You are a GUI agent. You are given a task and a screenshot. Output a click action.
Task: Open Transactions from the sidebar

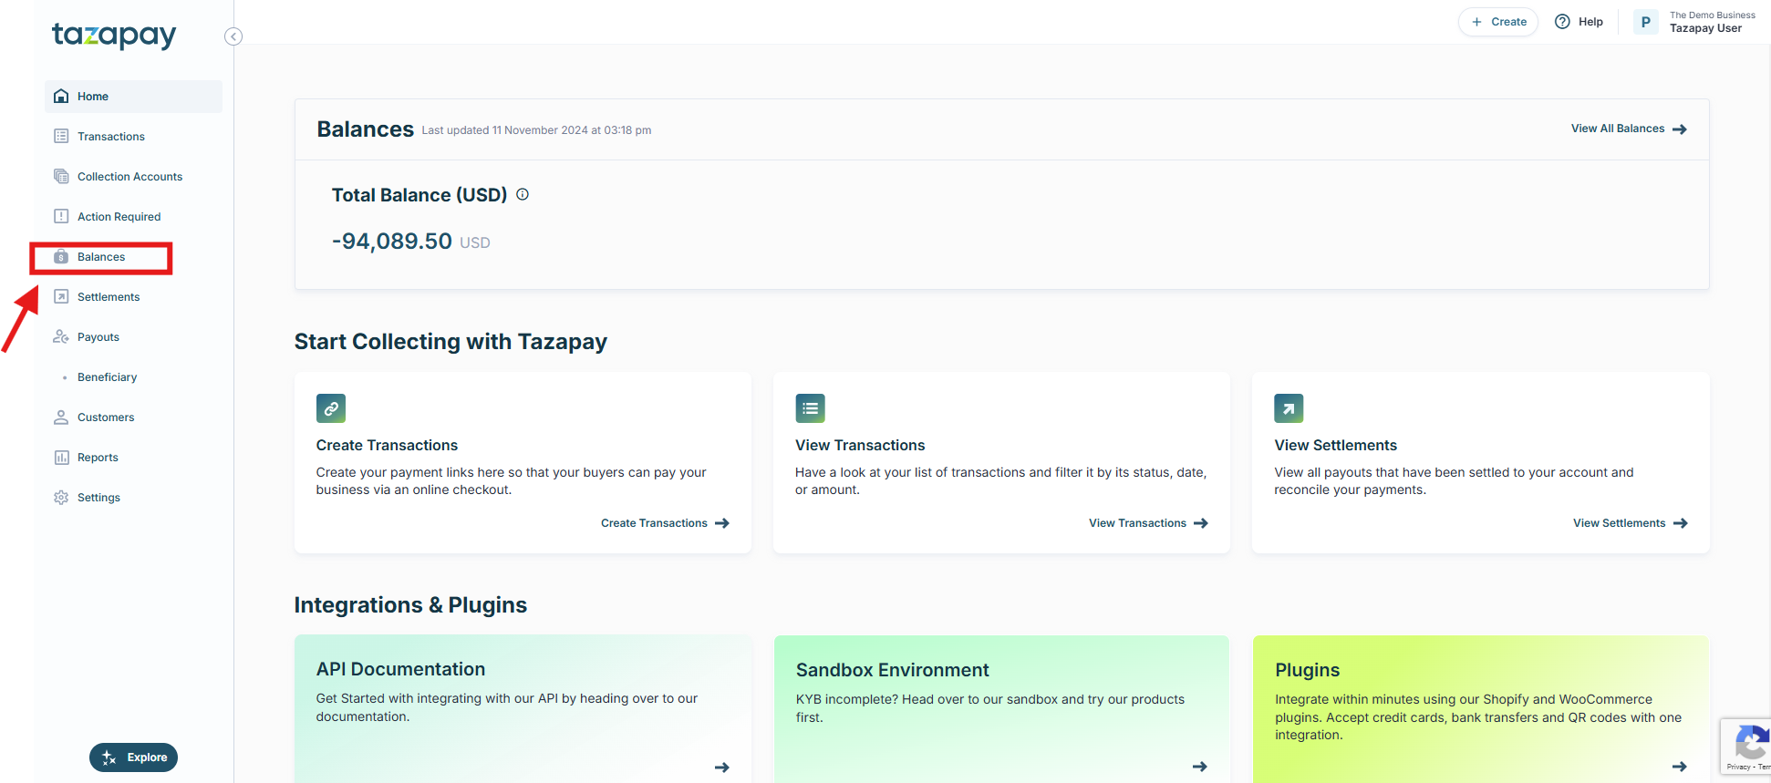133,137
